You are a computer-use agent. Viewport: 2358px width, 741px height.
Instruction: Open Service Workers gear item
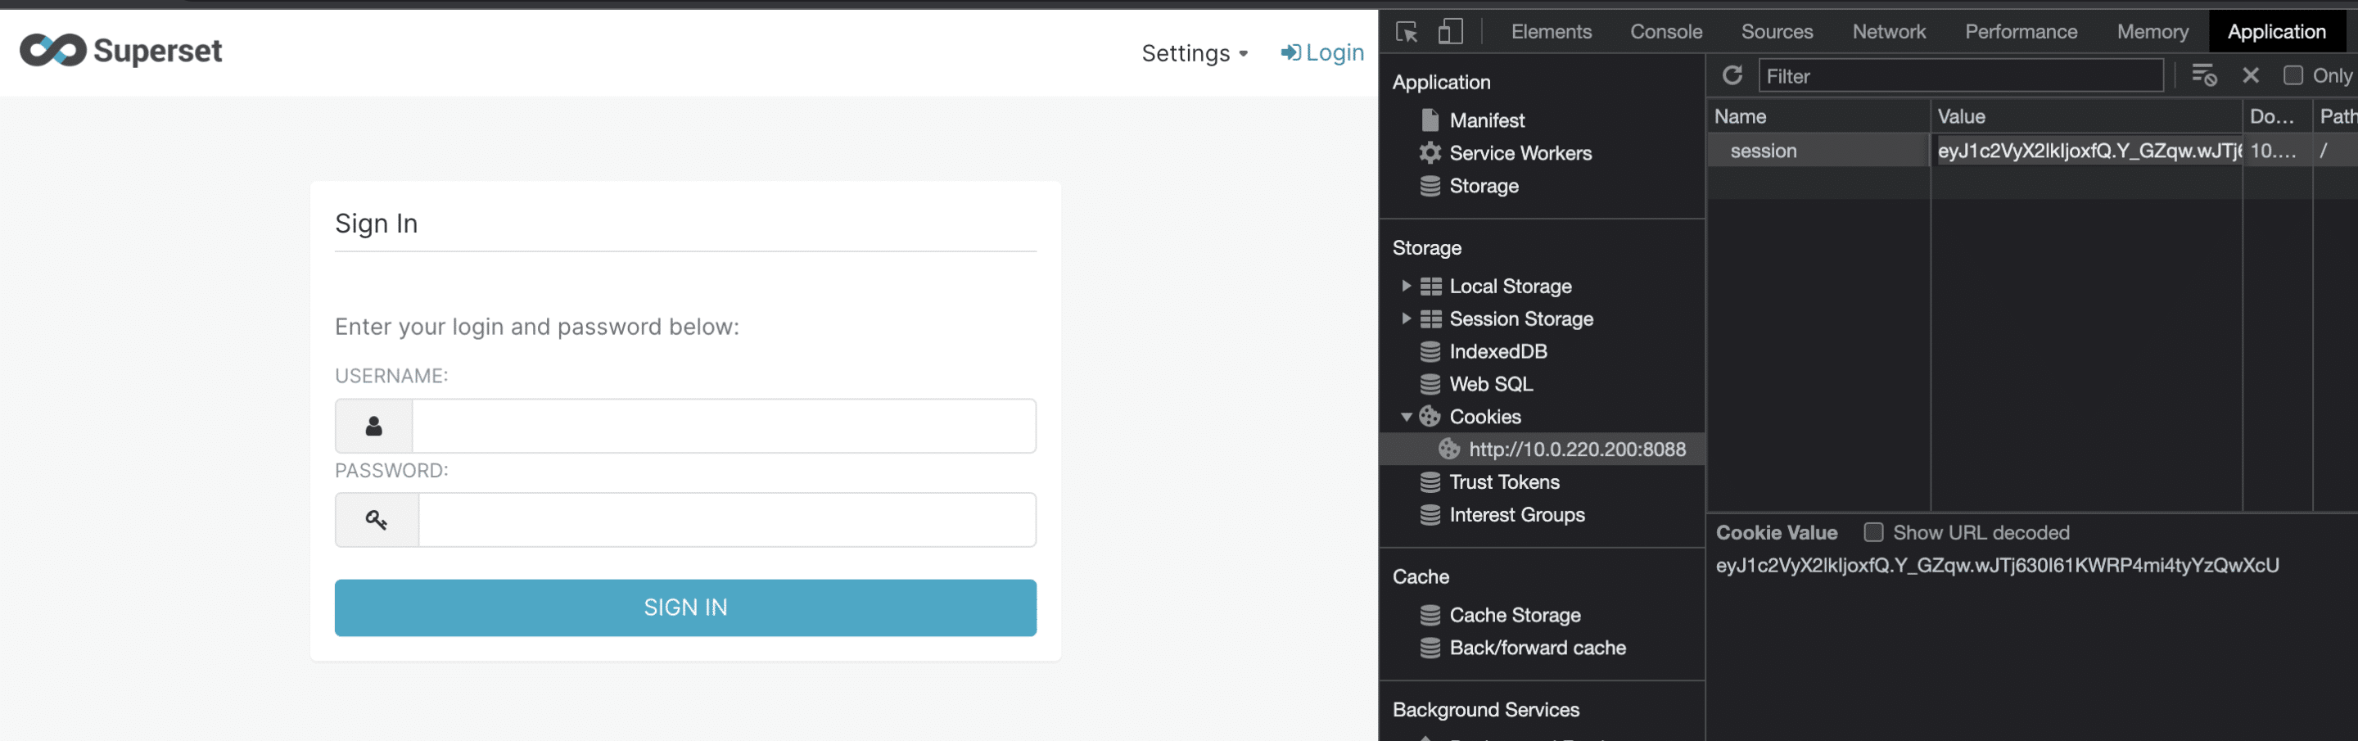(x=1520, y=153)
